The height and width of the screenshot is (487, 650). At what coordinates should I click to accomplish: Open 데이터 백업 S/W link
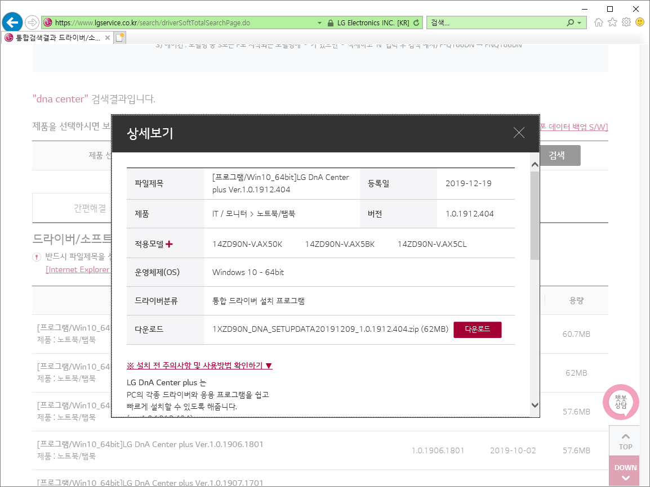pos(574,127)
